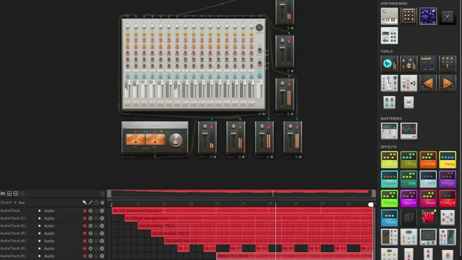Click the timeline overview scroll bar

241,194
